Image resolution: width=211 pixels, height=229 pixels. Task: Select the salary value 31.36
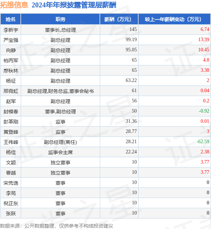[131, 121]
